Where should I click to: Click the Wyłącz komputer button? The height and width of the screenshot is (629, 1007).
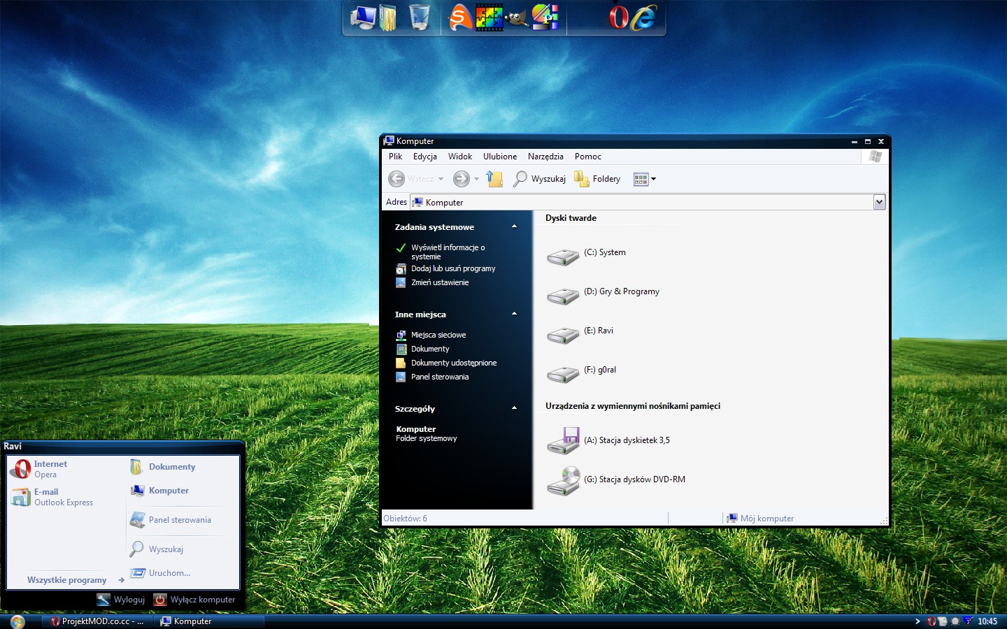point(194,600)
